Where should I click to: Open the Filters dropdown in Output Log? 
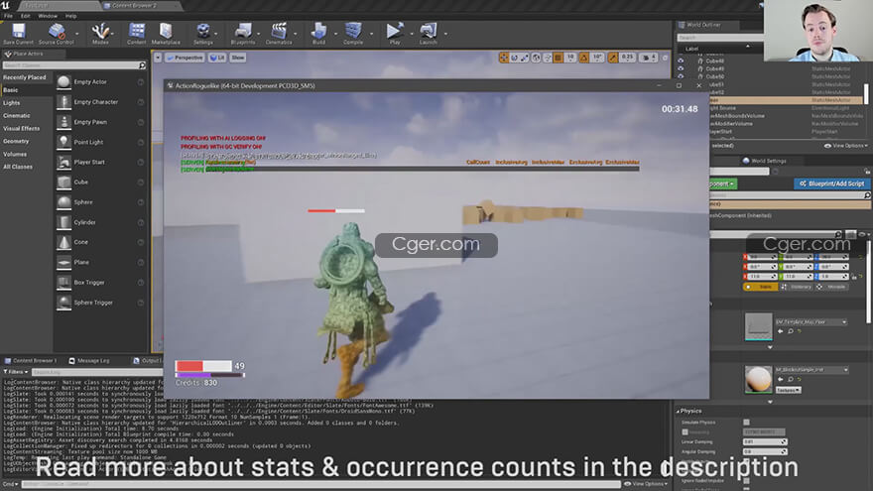16,372
